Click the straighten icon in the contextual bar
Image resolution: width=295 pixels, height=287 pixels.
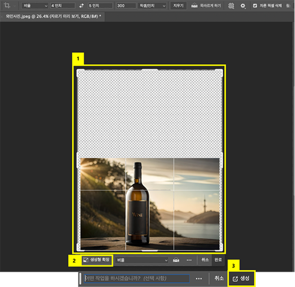click(x=177, y=260)
